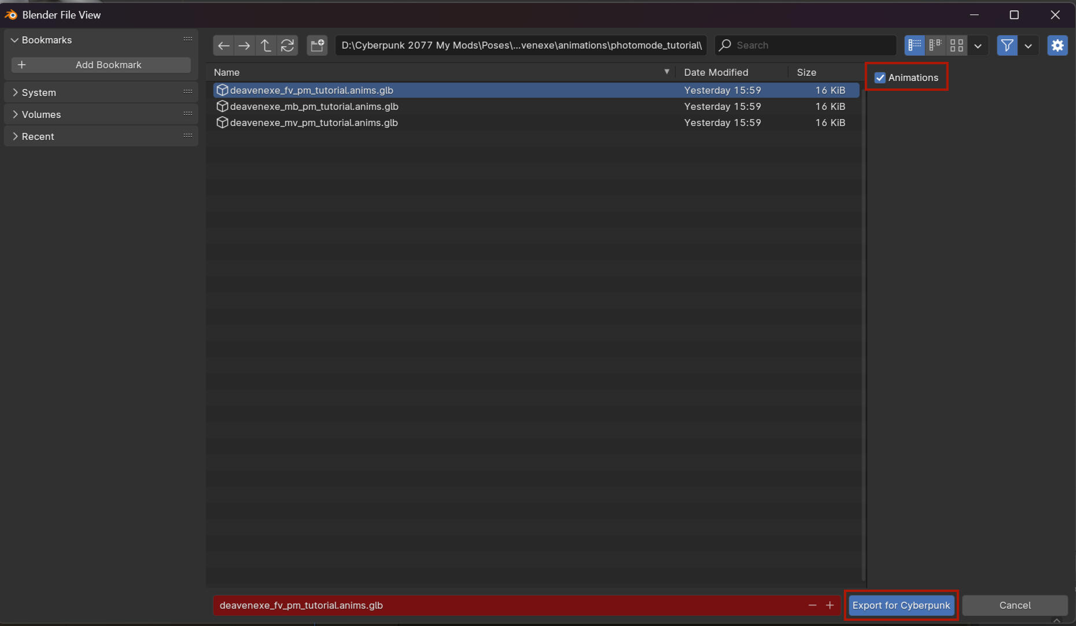Screen dimensions: 1076x626
Task: Uncheck the Animations checkbox
Action: tap(880, 77)
